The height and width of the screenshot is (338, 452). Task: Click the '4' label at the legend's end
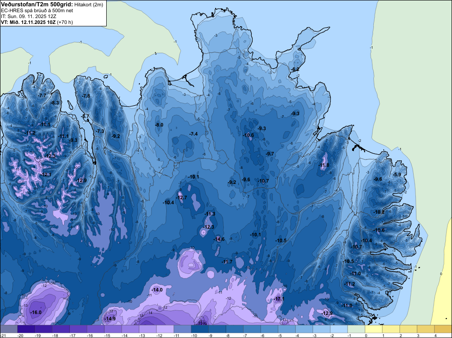tap(435, 335)
